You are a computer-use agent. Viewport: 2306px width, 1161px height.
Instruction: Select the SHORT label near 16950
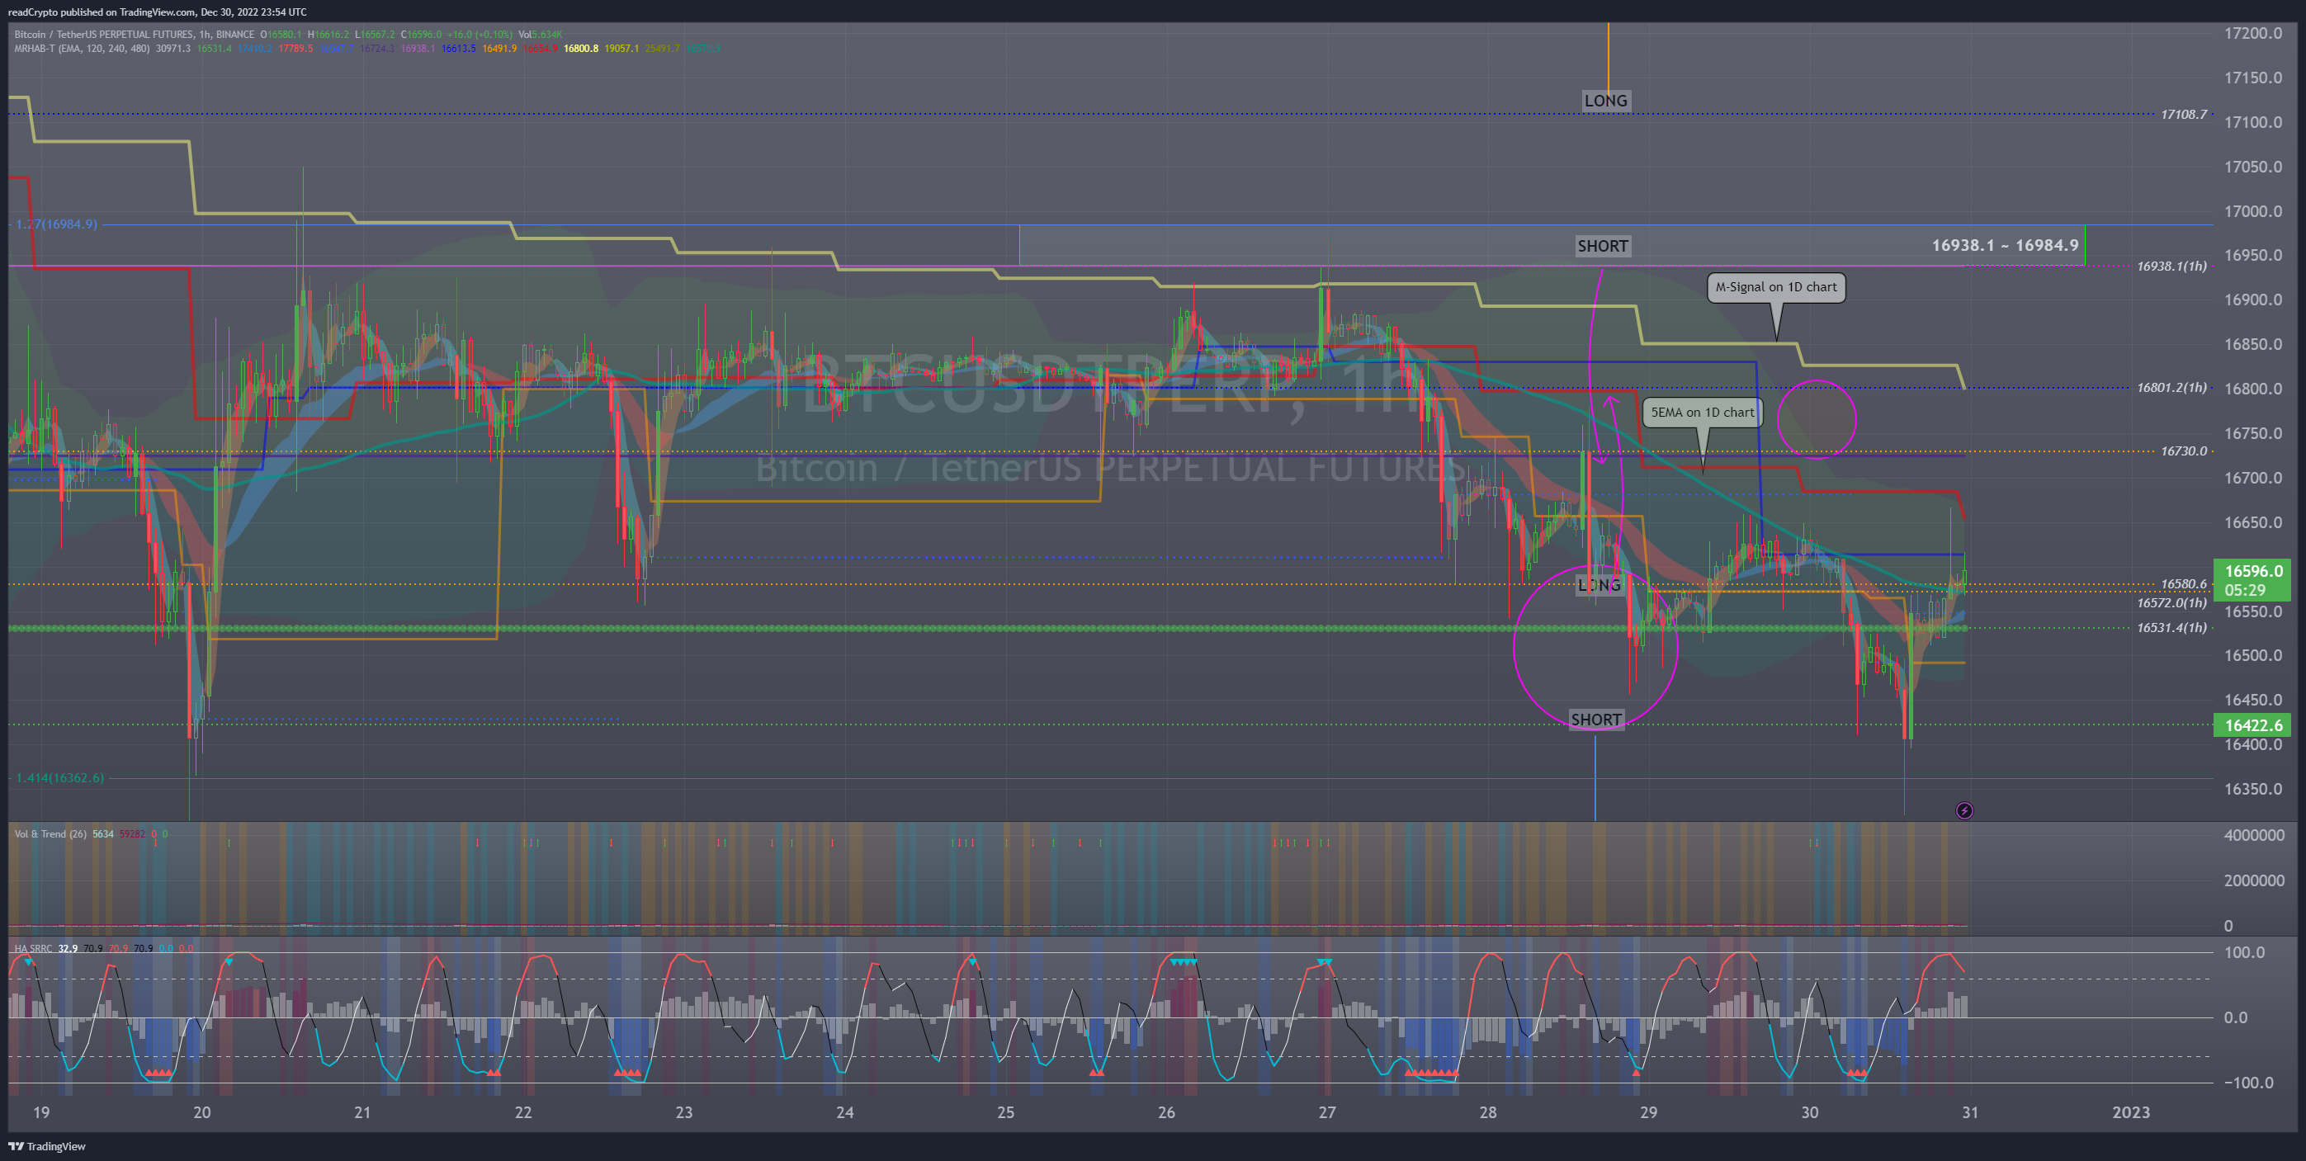(1602, 246)
